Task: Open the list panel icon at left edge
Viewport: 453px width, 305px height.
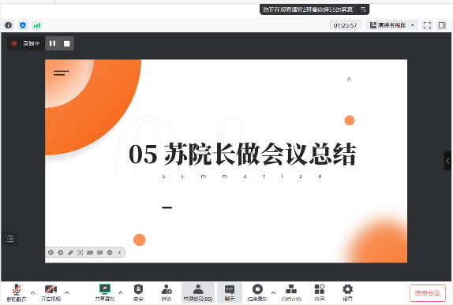Action: point(9,239)
